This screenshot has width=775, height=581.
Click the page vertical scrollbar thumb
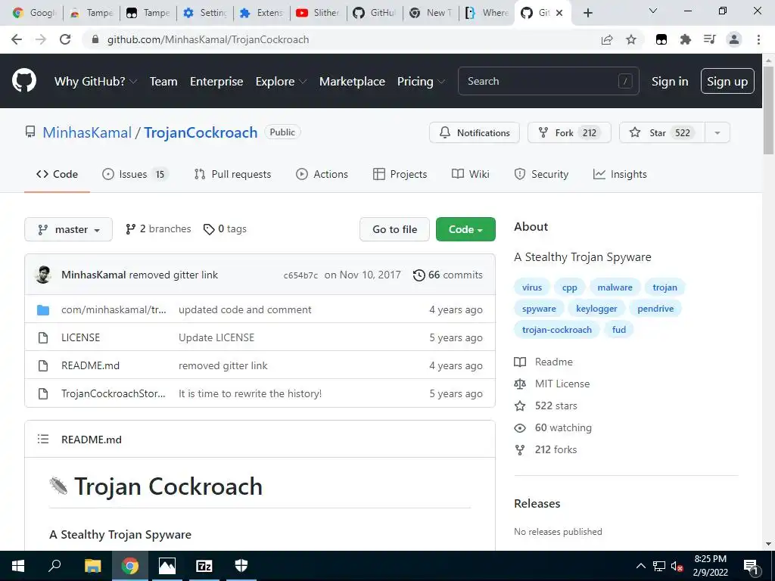[x=768, y=110]
